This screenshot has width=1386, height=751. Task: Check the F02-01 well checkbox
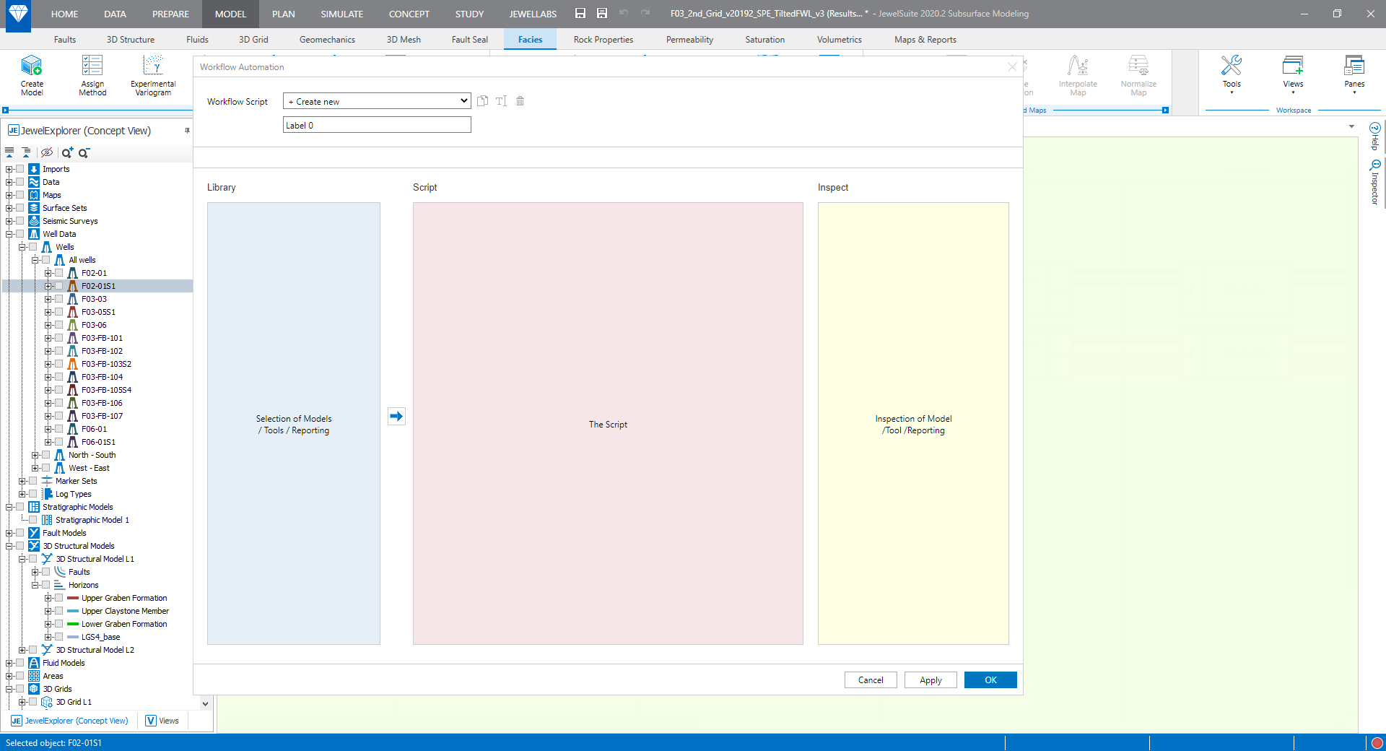(x=59, y=273)
